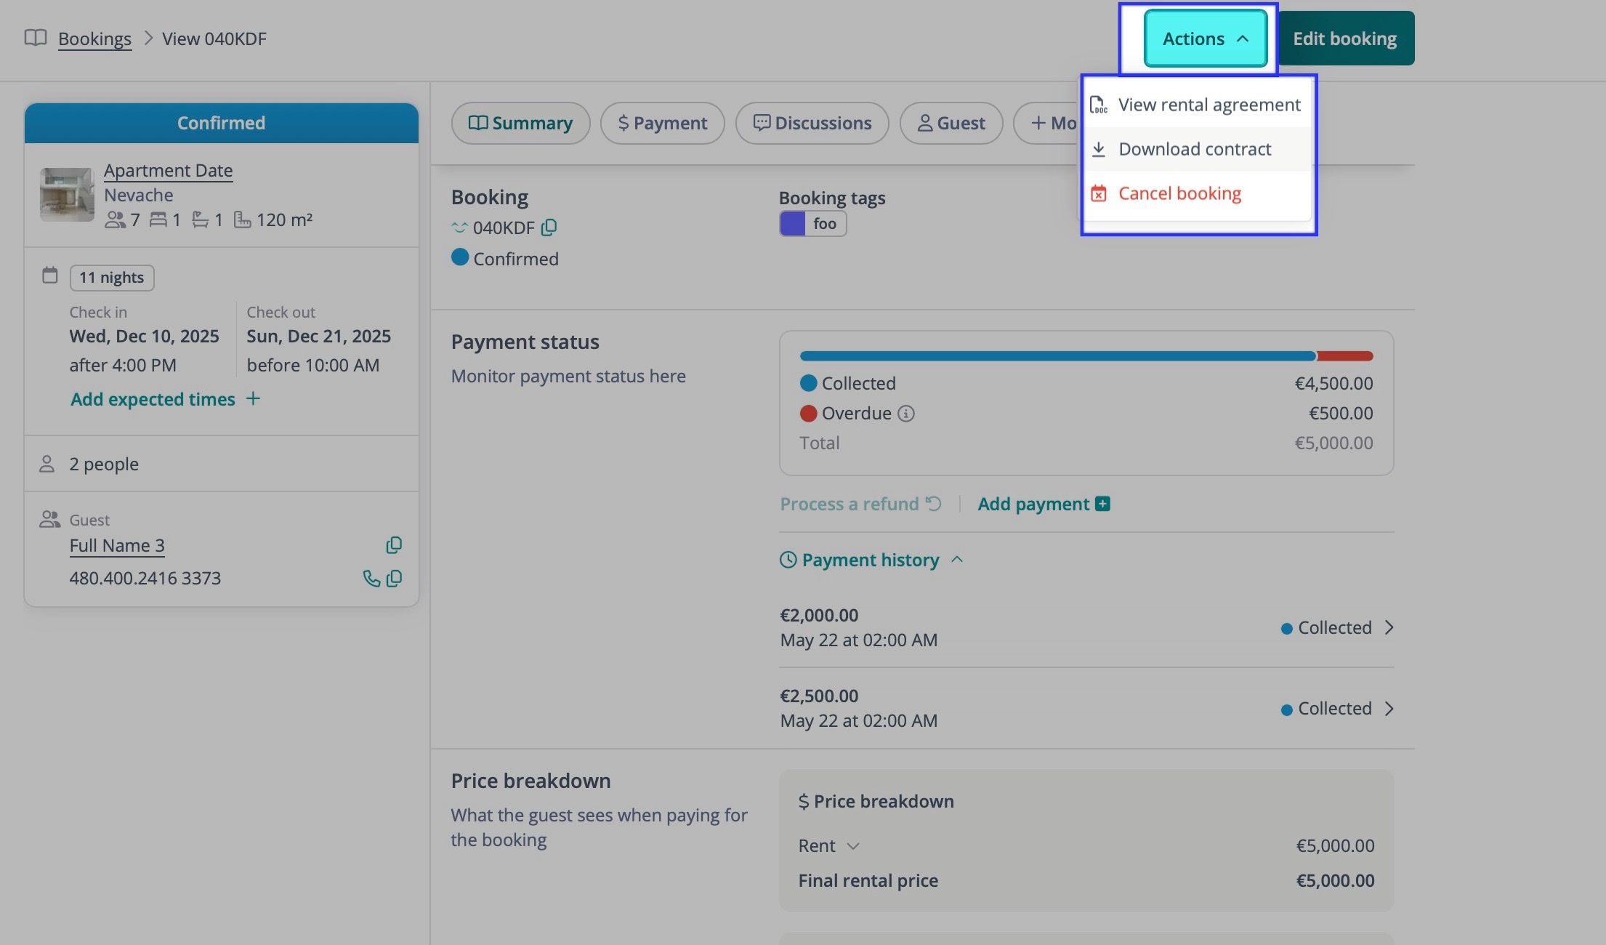Click the purple foo tag color swatch
The width and height of the screenshot is (1606, 945).
coord(792,224)
